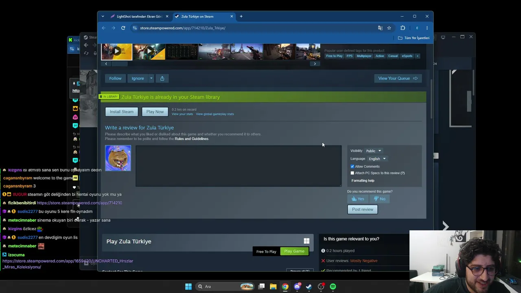Open File Explorer from taskbar
The width and height of the screenshot is (521, 293).
coord(273,286)
